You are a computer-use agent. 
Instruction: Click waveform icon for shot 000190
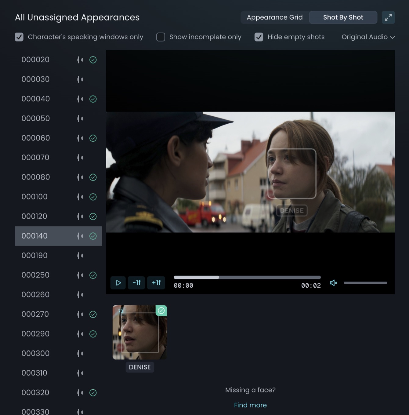[80, 256]
